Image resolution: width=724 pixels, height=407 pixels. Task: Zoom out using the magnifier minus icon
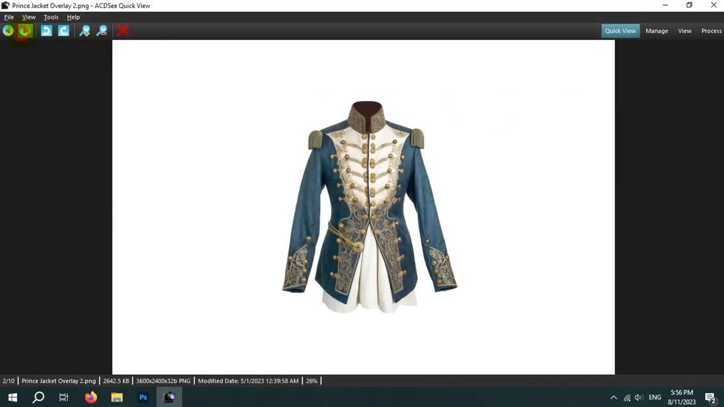pyautogui.click(x=102, y=31)
